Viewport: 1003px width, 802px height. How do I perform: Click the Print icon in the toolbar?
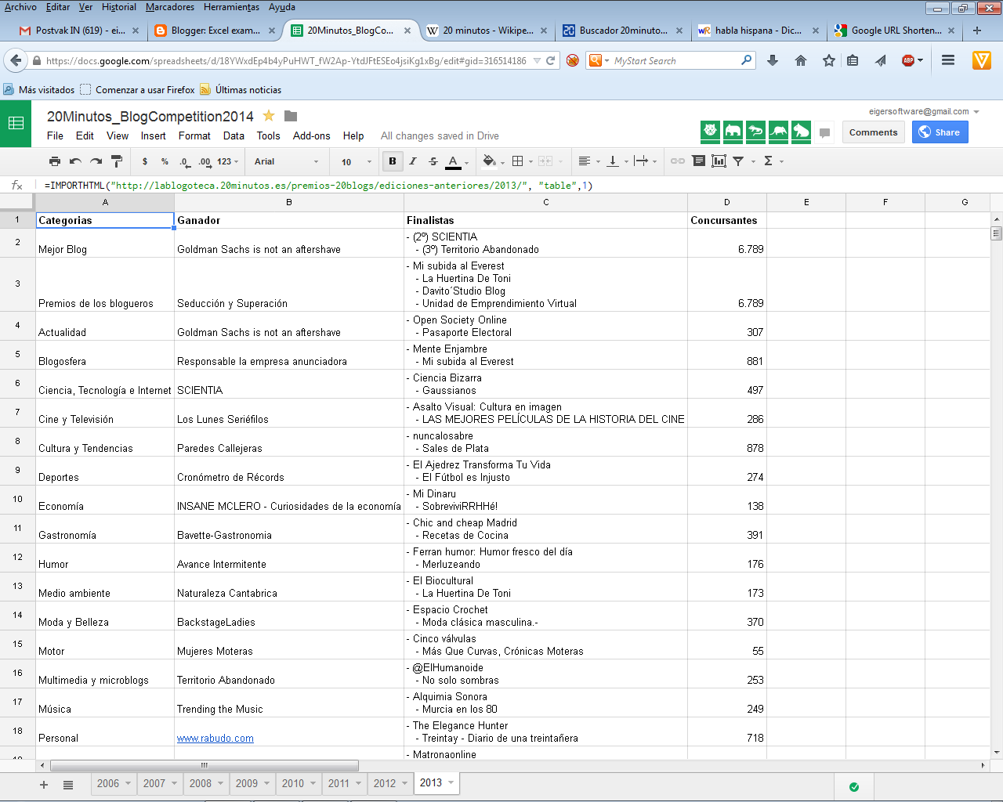(54, 161)
